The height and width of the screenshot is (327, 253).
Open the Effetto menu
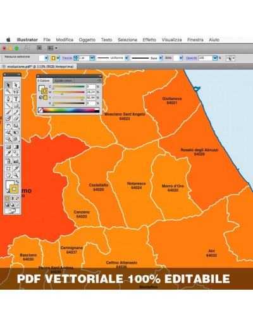(x=149, y=40)
